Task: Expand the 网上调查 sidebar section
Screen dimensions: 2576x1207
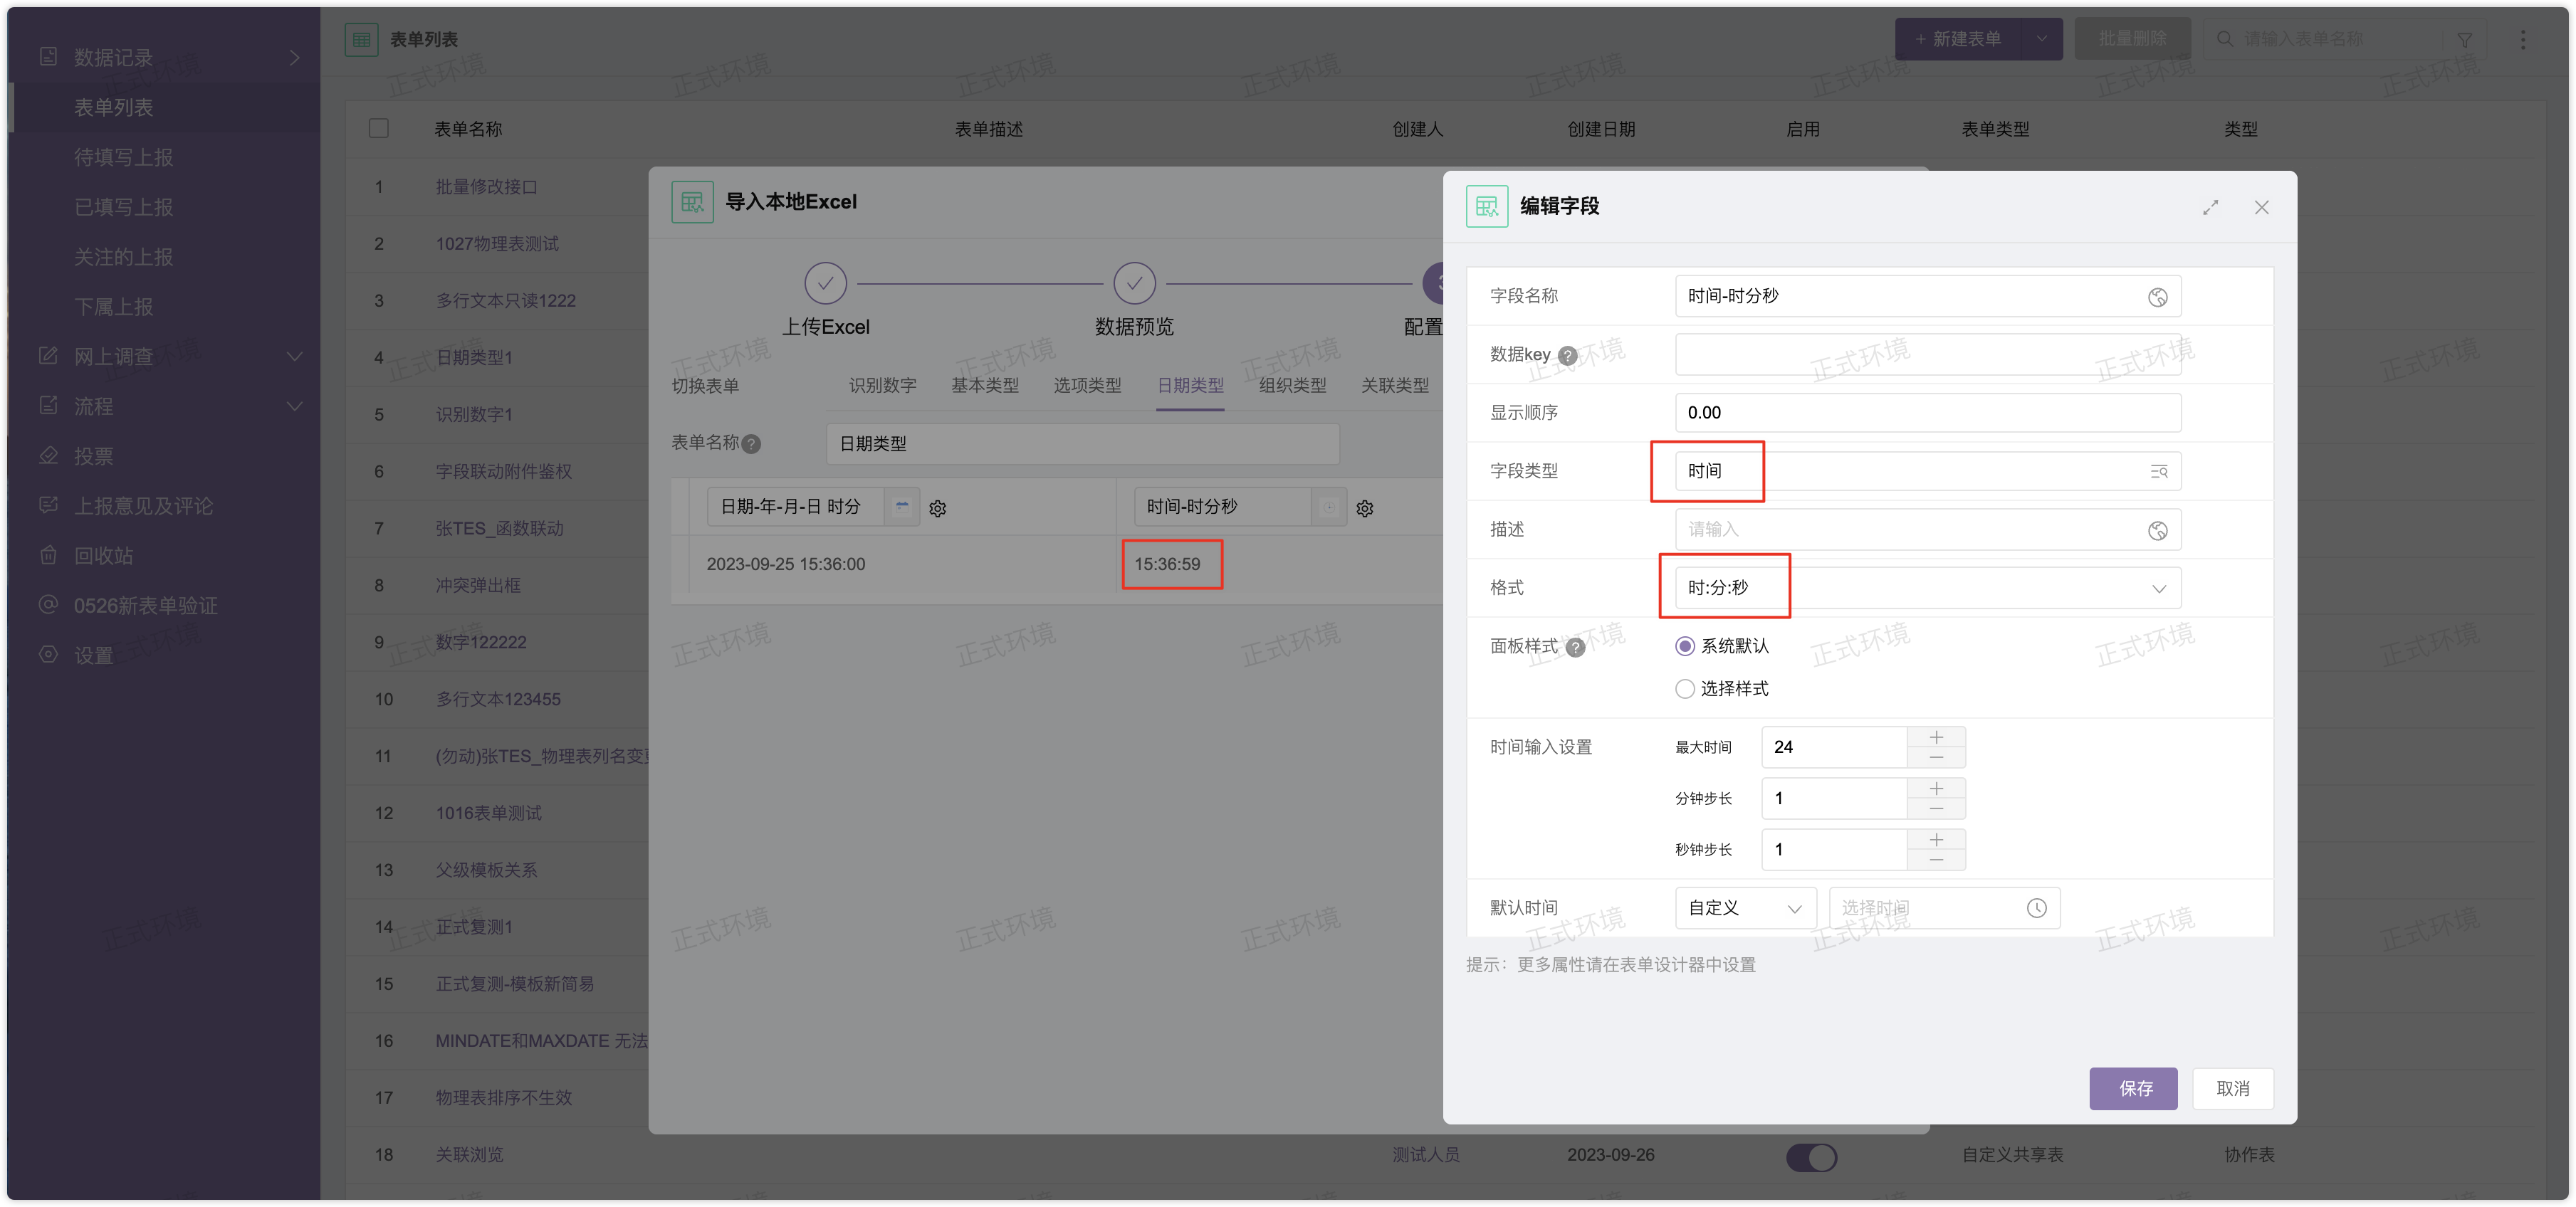Action: click(x=294, y=357)
